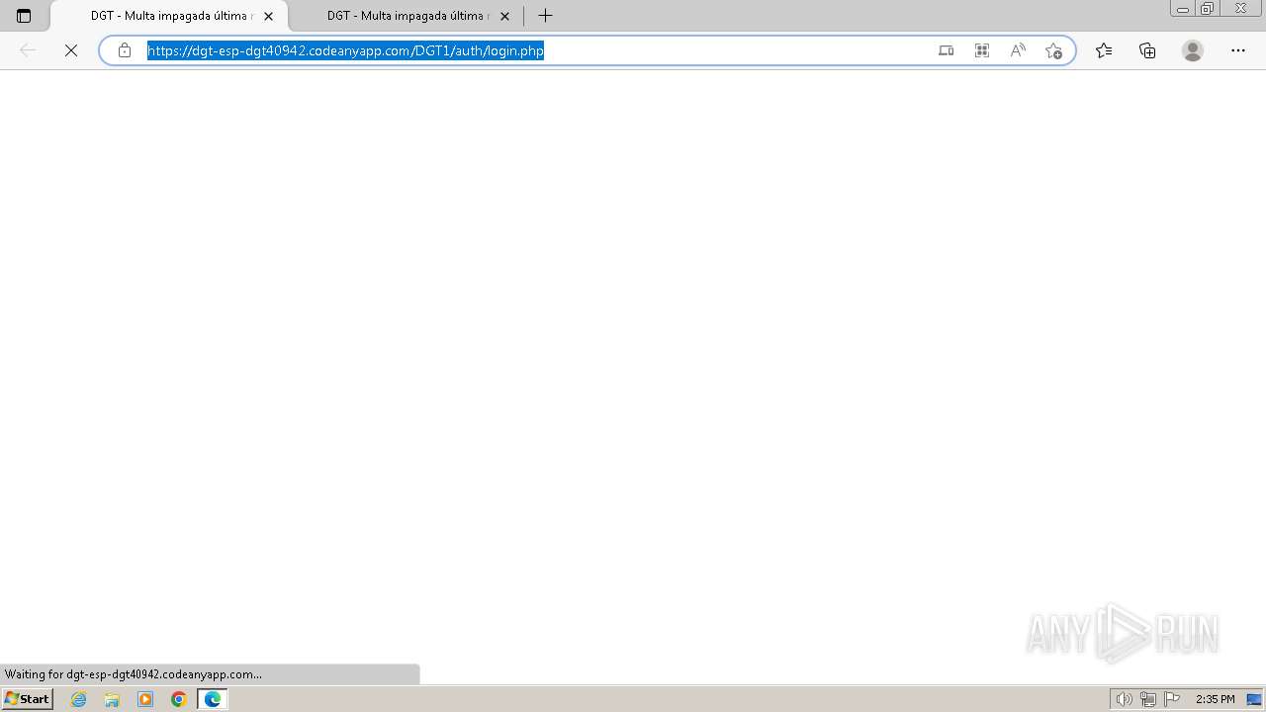This screenshot has height=712, width=1266.
Task: Open Collections panel
Action: pos(1147,50)
